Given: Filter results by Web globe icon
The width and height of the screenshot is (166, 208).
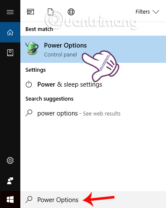Looking at the screenshot, I should 71,12.
